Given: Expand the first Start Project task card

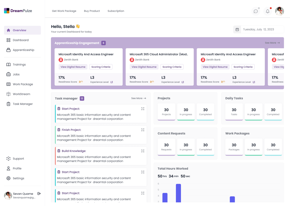Looking at the screenshot, I should click(143, 109).
